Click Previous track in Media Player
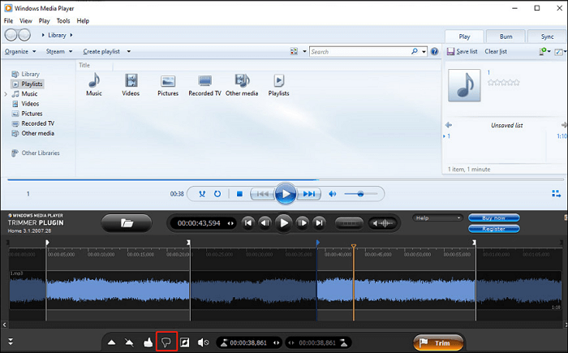568x353 pixels. point(262,194)
